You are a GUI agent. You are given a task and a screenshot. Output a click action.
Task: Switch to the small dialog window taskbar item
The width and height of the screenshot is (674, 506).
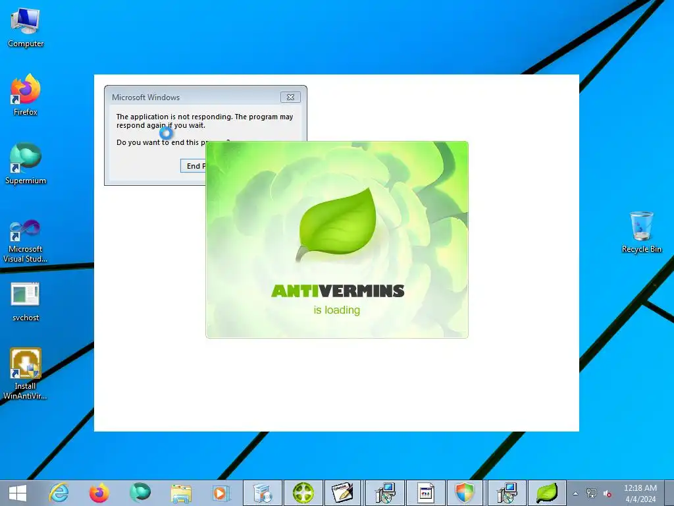[426, 493]
